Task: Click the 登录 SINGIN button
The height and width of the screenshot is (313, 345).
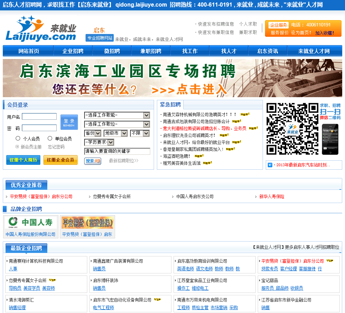Action: 69,122
